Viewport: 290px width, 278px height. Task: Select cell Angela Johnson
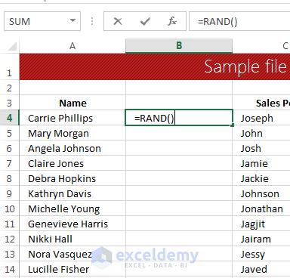pos(72,148)
